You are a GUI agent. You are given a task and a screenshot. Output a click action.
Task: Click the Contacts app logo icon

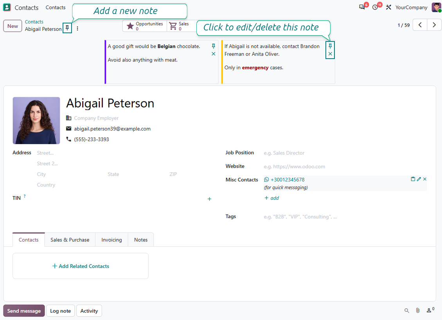(7, 7)
